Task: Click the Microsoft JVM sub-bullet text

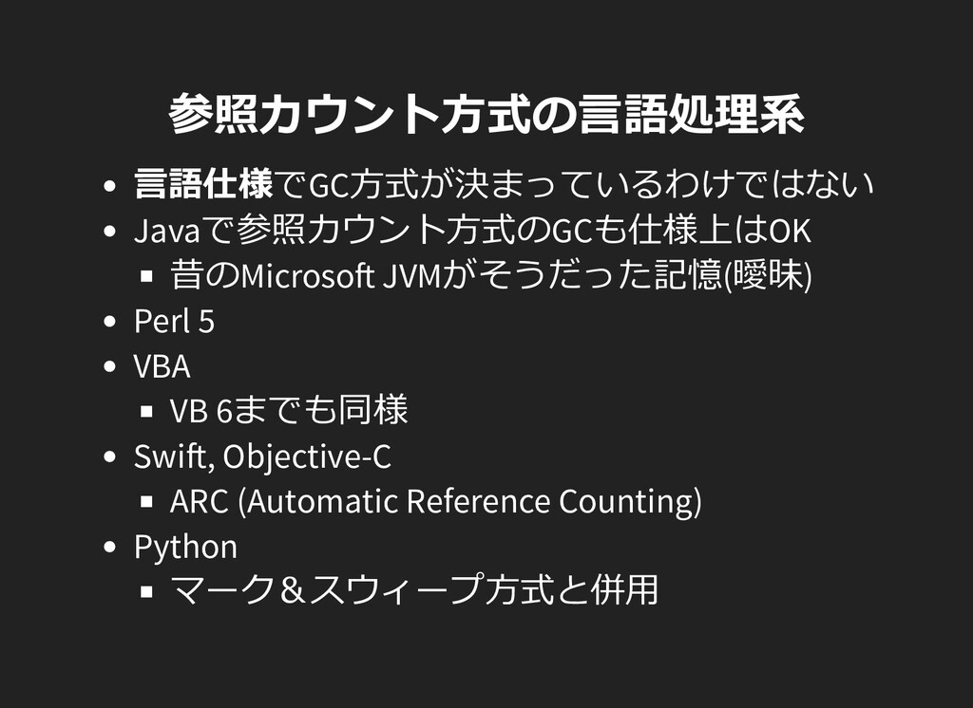Action: click(x=491, y=274)
